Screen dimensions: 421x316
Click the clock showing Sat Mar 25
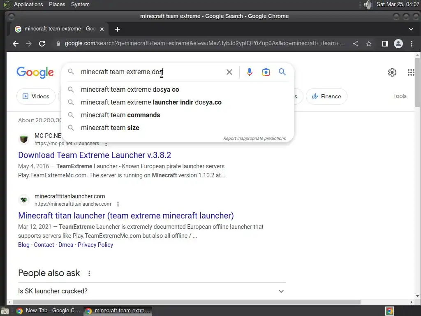[398, 4]
